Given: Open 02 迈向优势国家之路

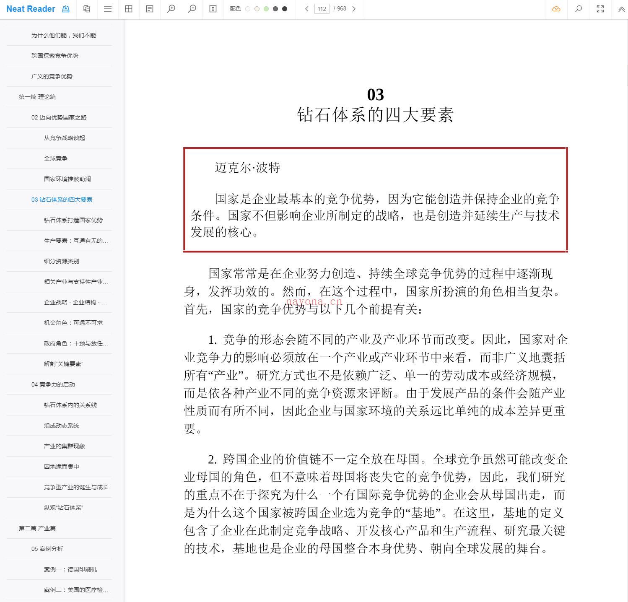Looking at the screenshot, I should [x=59, y=117].
